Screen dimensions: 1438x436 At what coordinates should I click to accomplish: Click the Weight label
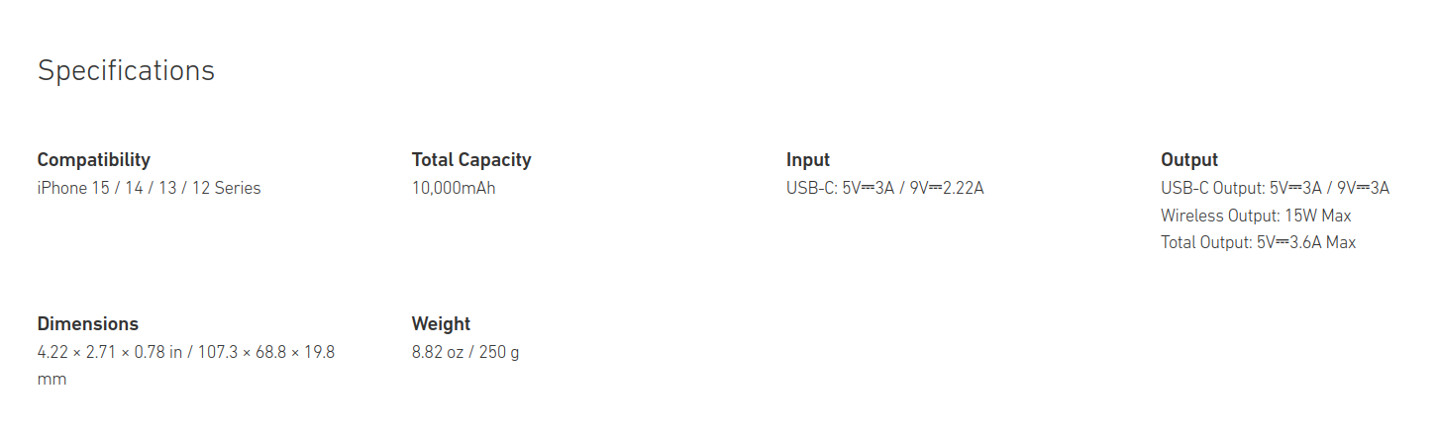pos(441,324)
